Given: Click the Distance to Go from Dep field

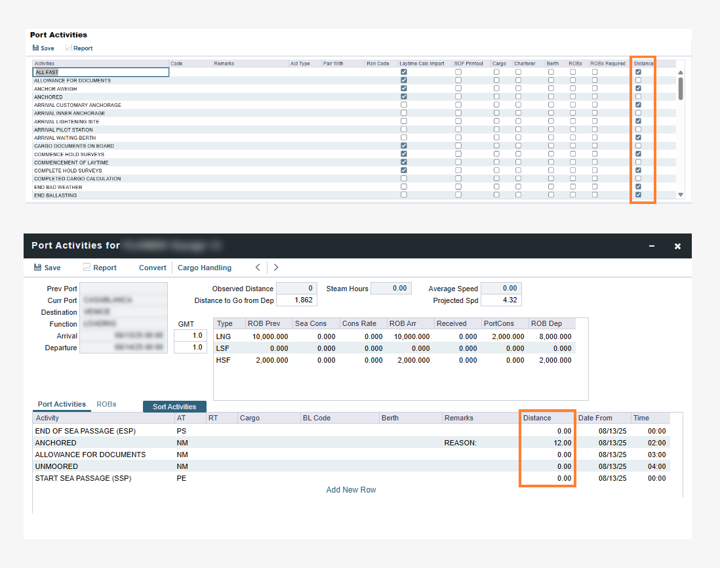Looking at the screenshot, I should (296, 300).
